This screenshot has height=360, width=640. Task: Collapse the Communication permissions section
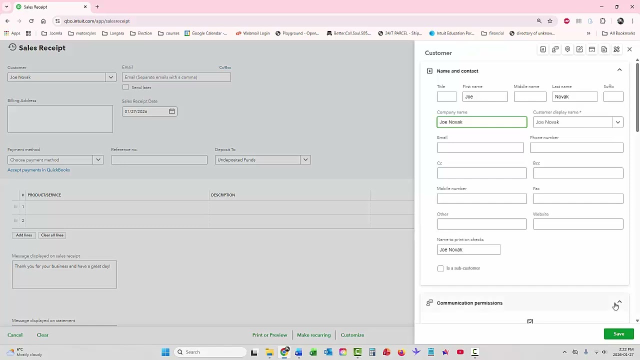coord(619,302)
